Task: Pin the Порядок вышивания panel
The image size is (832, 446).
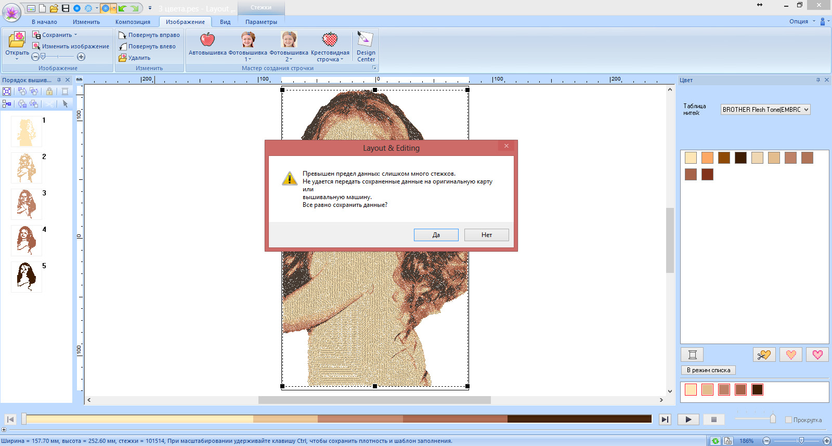Action: pos(59,80)
